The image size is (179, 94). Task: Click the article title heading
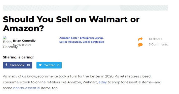(71, 24)
